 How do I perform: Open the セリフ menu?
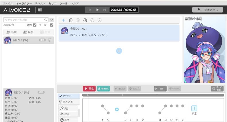pos(53,3)
